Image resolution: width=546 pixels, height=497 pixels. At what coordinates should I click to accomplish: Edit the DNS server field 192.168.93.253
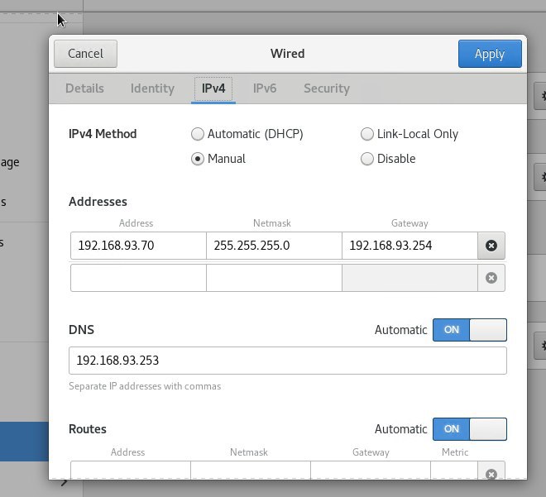point(288,361)
